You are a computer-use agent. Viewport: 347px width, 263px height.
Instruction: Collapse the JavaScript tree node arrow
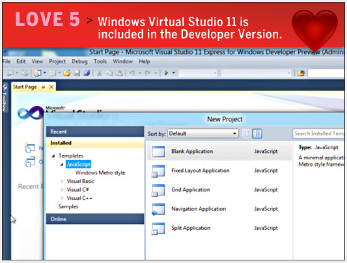62,164
